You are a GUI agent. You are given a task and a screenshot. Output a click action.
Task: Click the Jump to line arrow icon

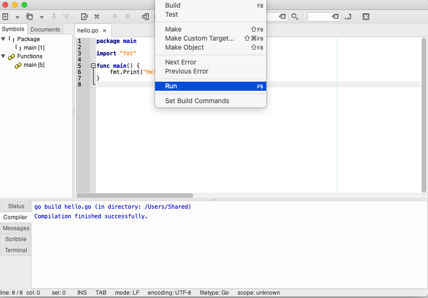click(x=348, y=17)
